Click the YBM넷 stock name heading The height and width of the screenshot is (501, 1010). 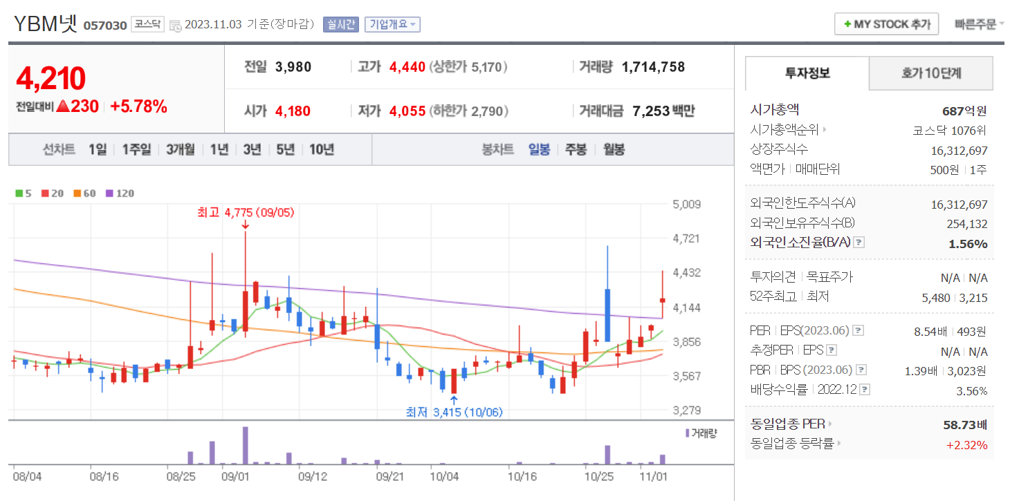tap(46, 23)
